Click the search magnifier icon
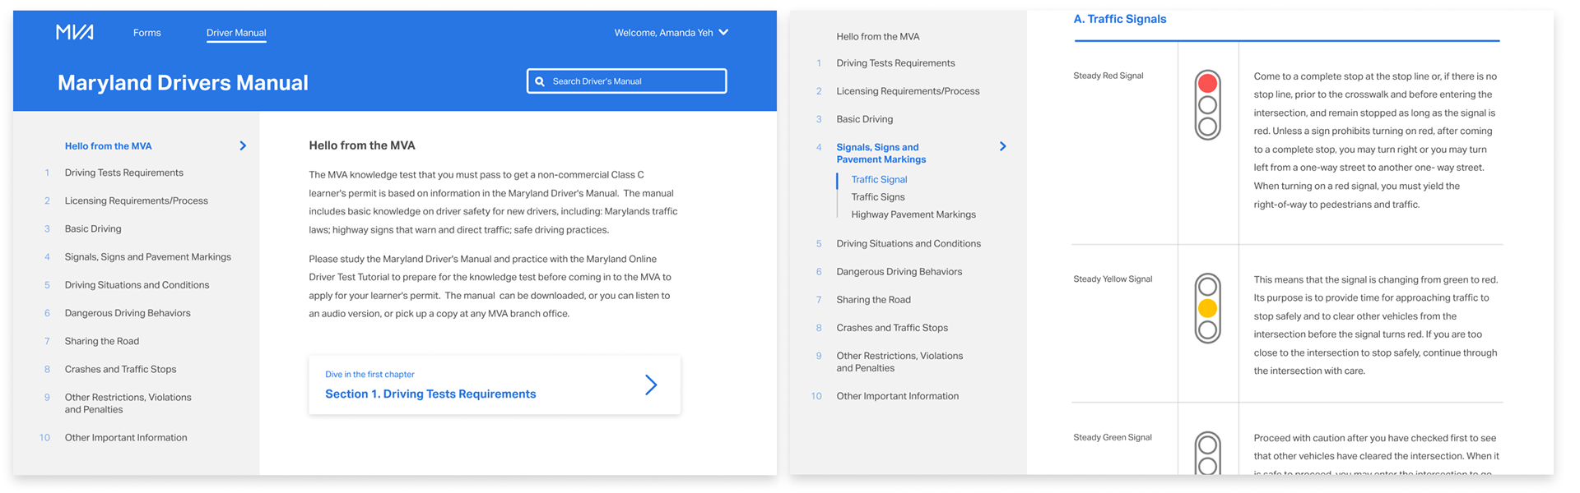This screenshot has height=493, width=1580. 540,81
